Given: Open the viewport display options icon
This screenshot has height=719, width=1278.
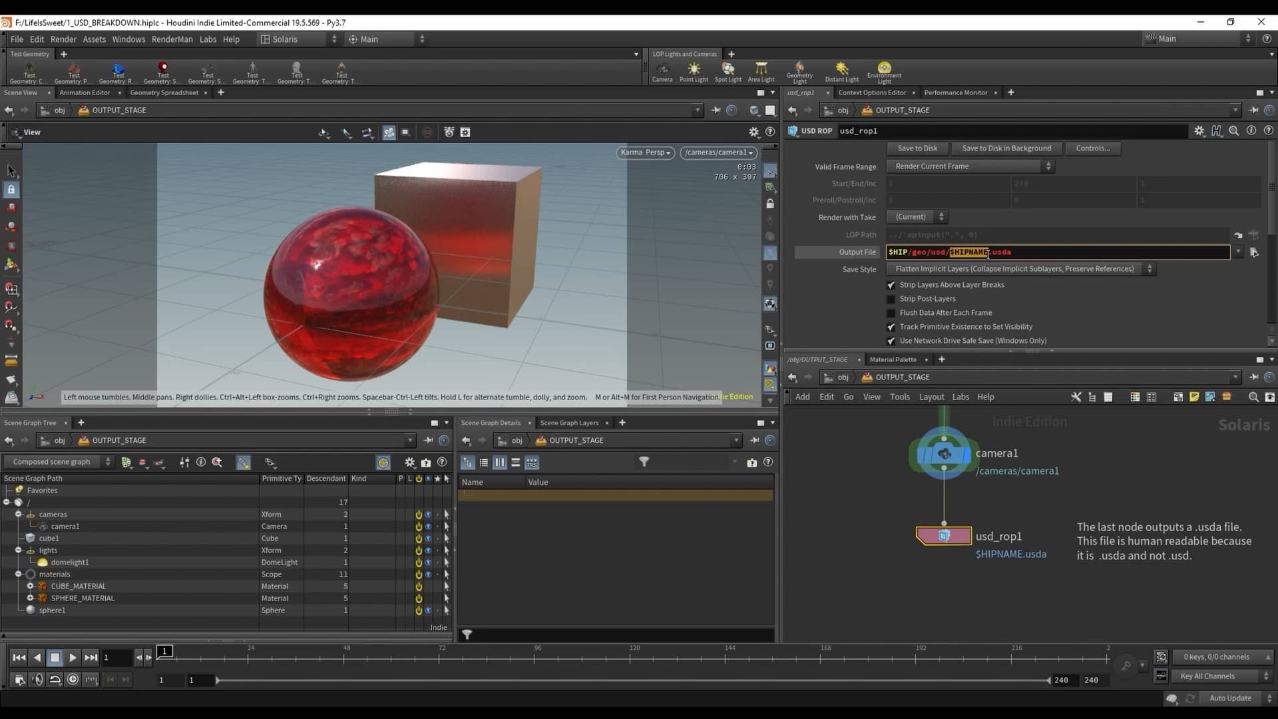Looking at the screenshot, I should point(754,132).
